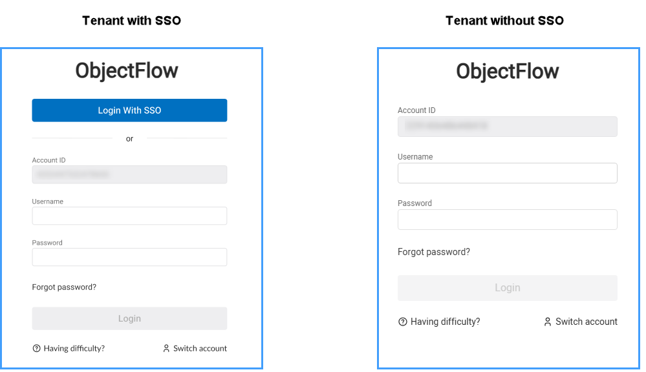Open Forgot password link in SSO tenant form
Image resolution: width=646 pixels, height=372 pixels.
pyautogui.click(x=64, y=287)
